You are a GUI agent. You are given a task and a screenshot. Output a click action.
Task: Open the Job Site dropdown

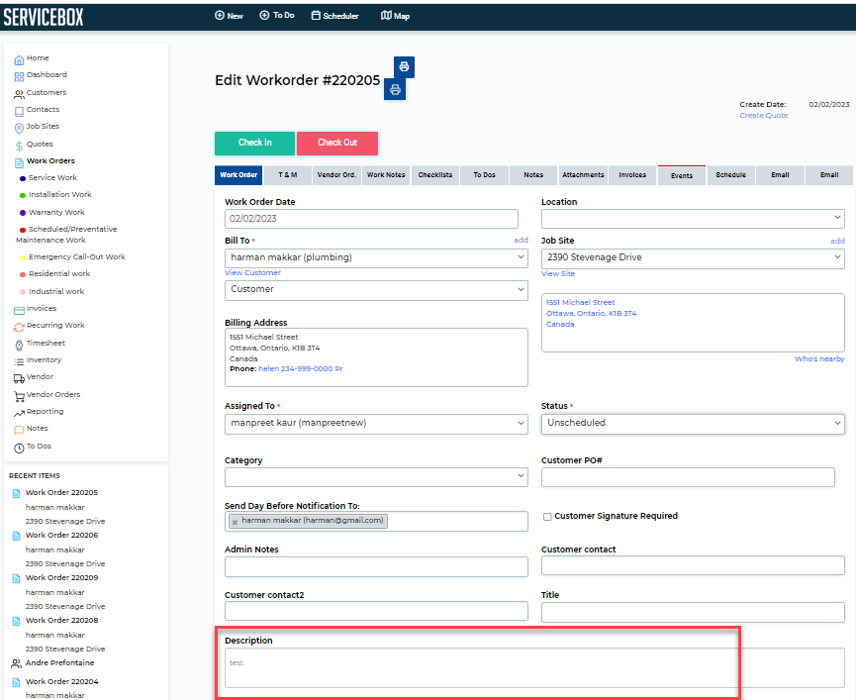[x=693, y=257]
